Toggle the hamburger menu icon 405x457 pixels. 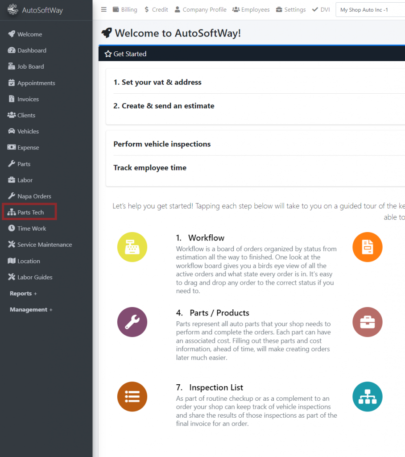104,10
